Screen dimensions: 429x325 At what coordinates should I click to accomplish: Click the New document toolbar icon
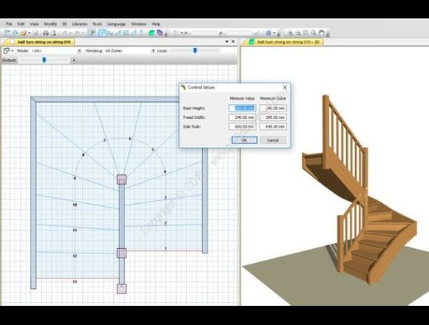point(7,33)
